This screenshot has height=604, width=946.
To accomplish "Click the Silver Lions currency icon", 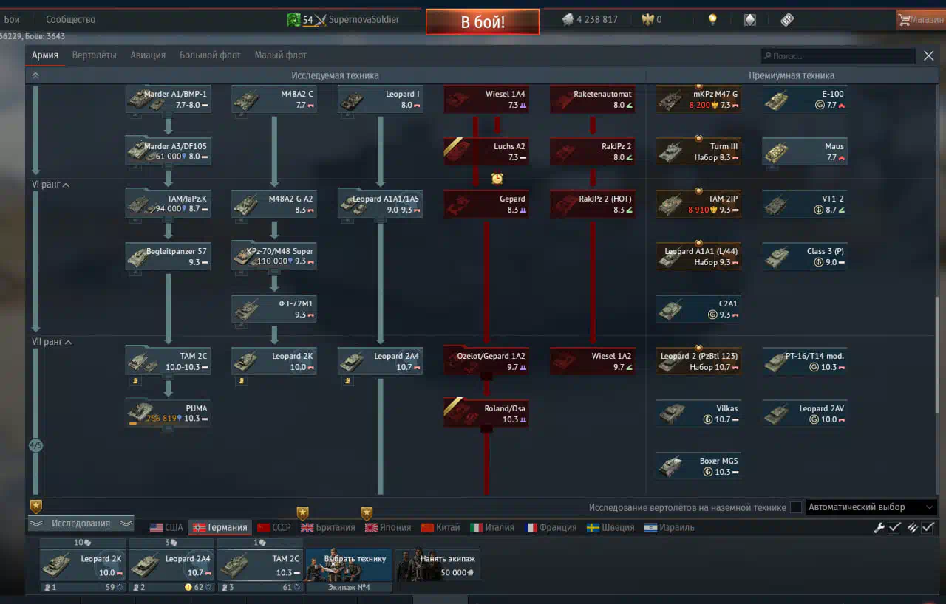I will coord(568,20).
